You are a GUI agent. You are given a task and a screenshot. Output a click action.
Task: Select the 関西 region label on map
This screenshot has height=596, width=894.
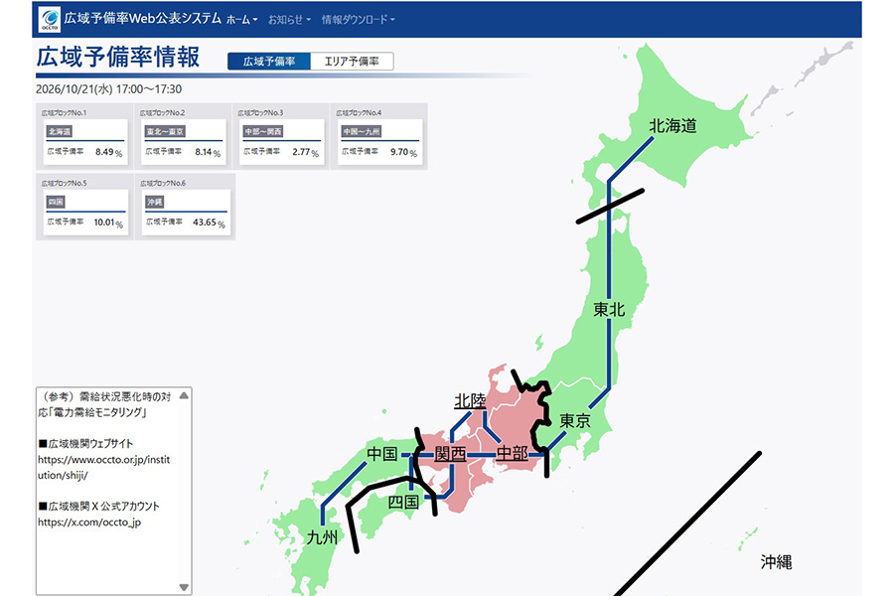(x=450, y=454)
